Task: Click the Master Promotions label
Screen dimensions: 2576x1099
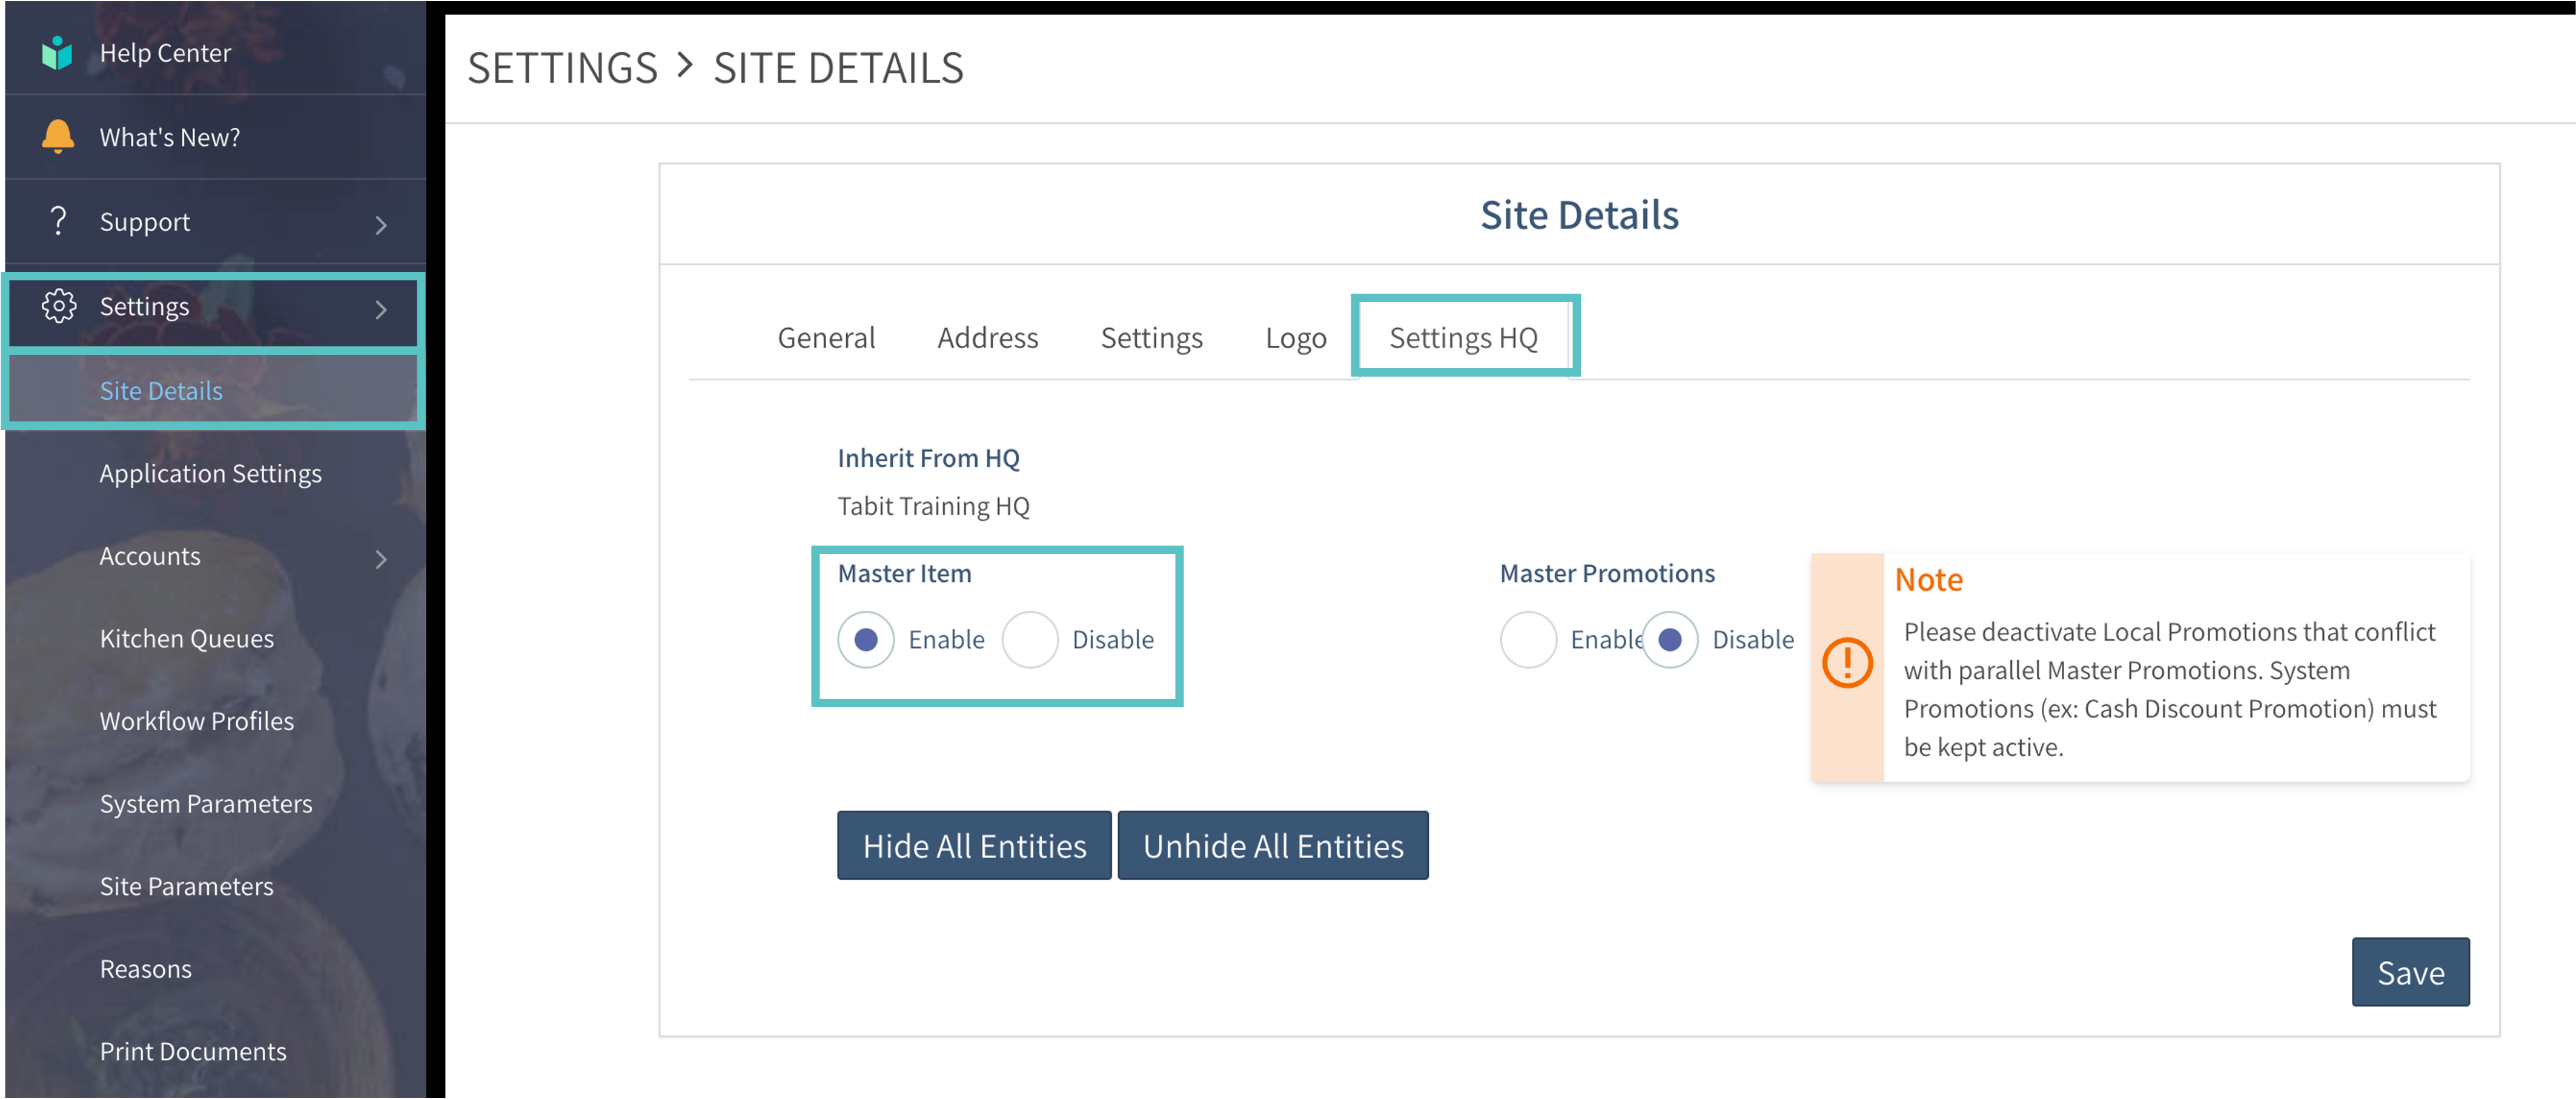Action: 1607,573
